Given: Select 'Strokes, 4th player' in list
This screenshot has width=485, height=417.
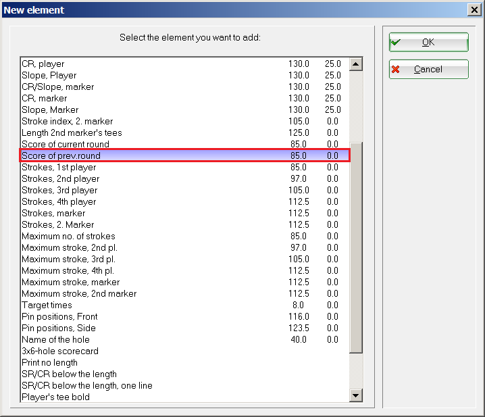Looking at the screenshot, I should (59, 202).
